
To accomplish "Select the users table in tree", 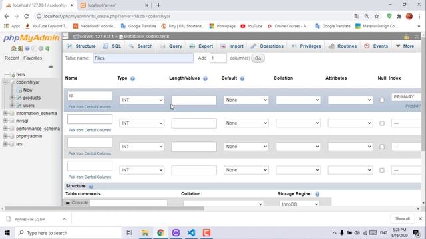I will (x=29, y=106).
